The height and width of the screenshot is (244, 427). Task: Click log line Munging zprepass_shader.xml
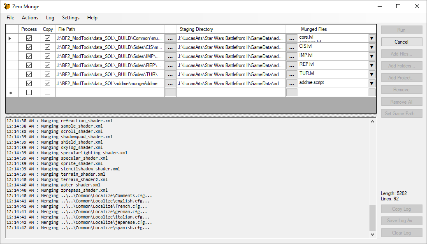[x=57, y=191]
